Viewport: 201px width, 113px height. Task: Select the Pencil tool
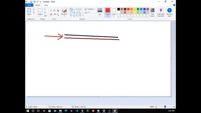pos(51,10)
